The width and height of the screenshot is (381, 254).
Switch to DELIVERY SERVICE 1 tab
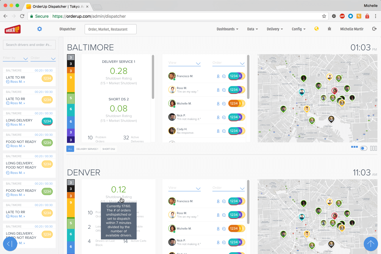coord(87,149)
